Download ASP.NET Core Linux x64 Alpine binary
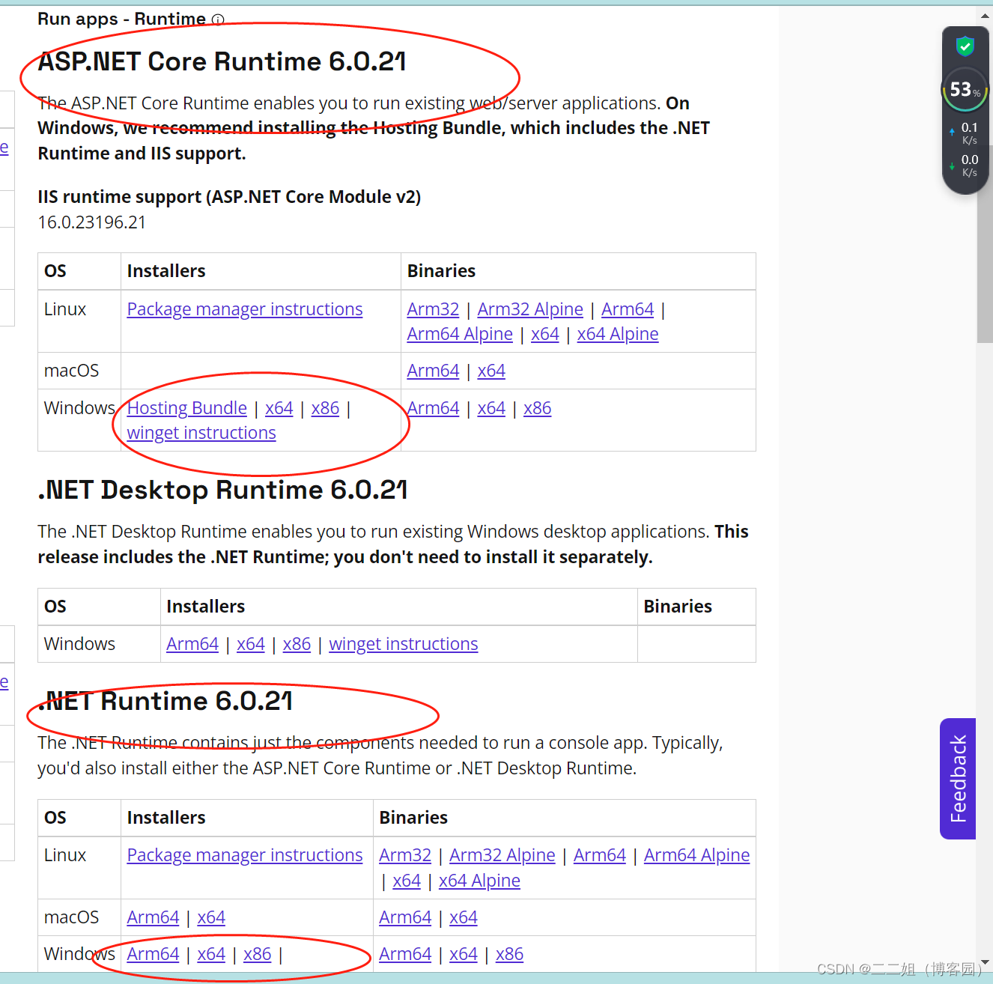993x984 pixels. click(618, 334)
